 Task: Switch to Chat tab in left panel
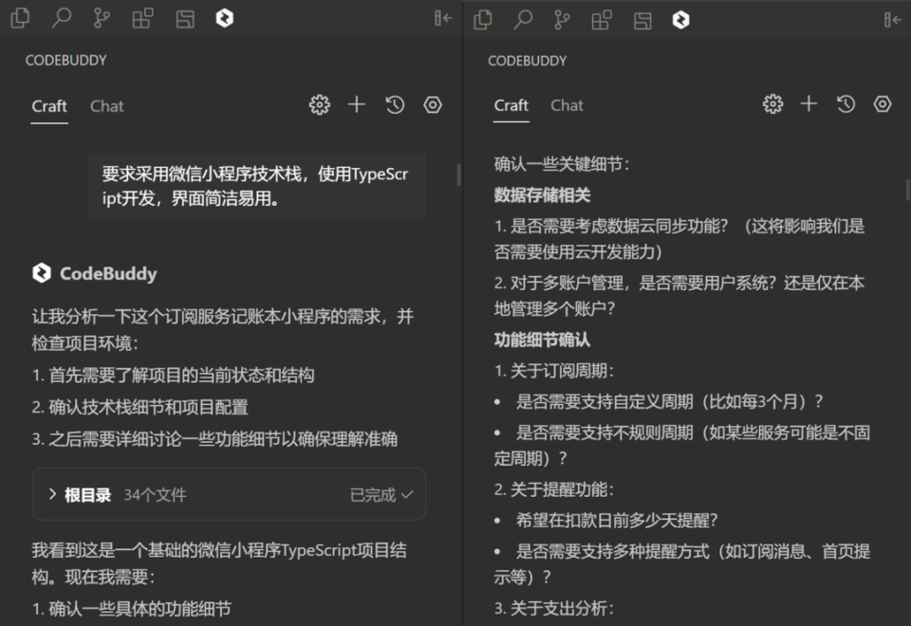click(107, 106)
